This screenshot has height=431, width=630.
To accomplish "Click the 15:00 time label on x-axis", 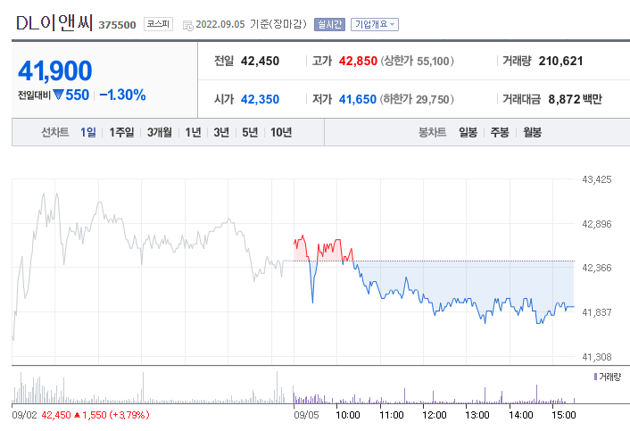I will (x=564, y=415).
